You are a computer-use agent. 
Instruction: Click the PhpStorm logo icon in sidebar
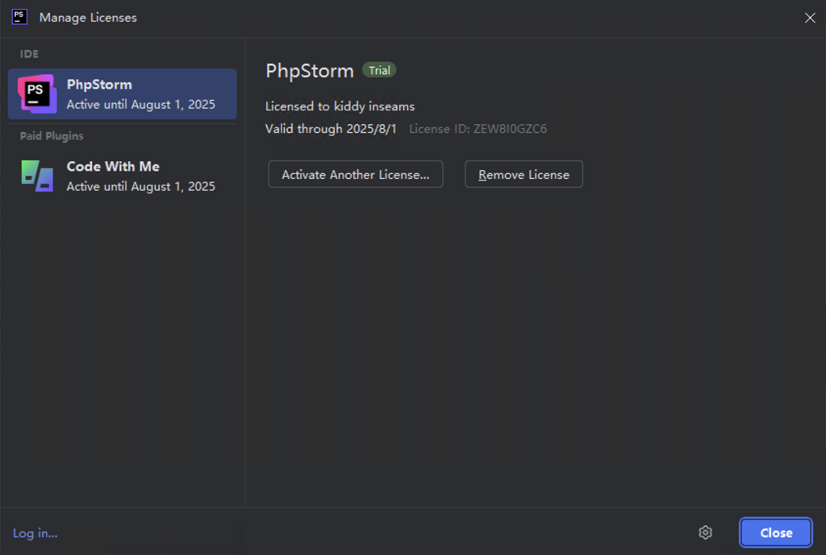tap(37, 93)
